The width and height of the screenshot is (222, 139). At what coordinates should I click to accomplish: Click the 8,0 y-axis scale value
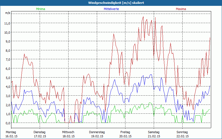[x=7, y=50]
